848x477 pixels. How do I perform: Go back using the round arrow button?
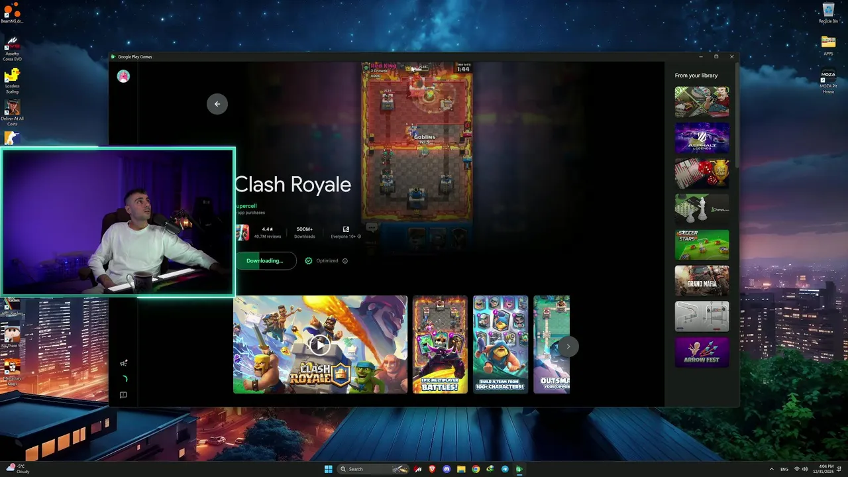217,104
